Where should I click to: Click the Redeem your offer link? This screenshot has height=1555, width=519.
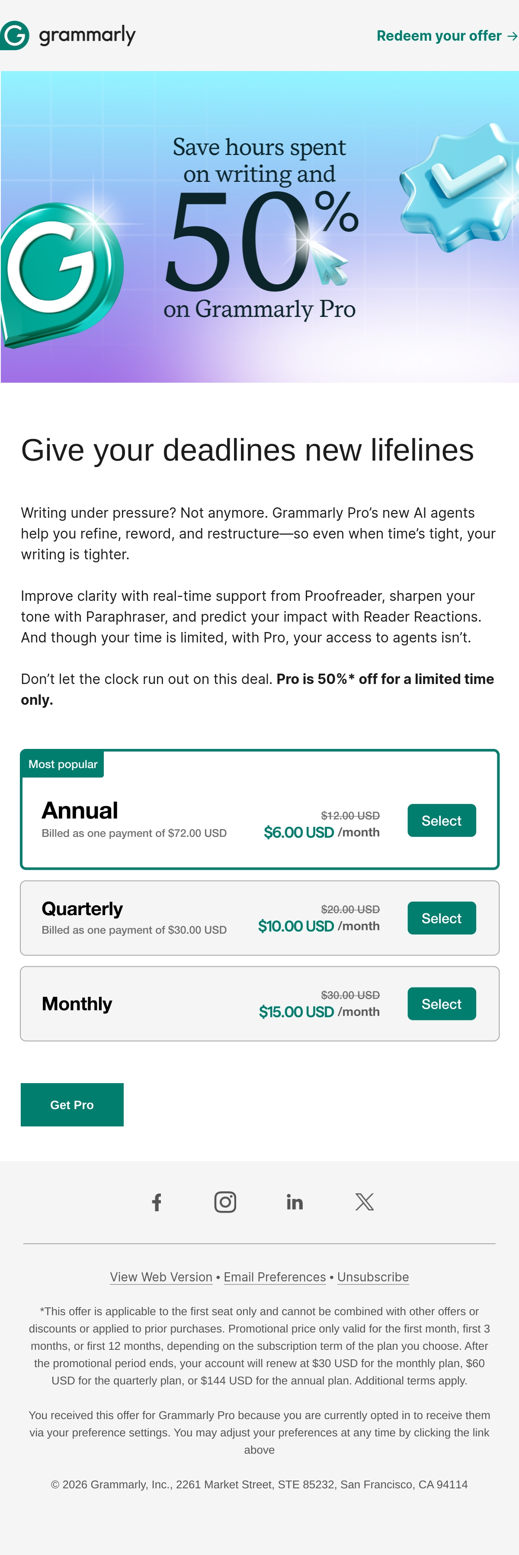[447, 36]
